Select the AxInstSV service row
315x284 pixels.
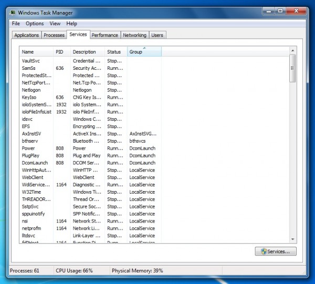click(90, 134)
